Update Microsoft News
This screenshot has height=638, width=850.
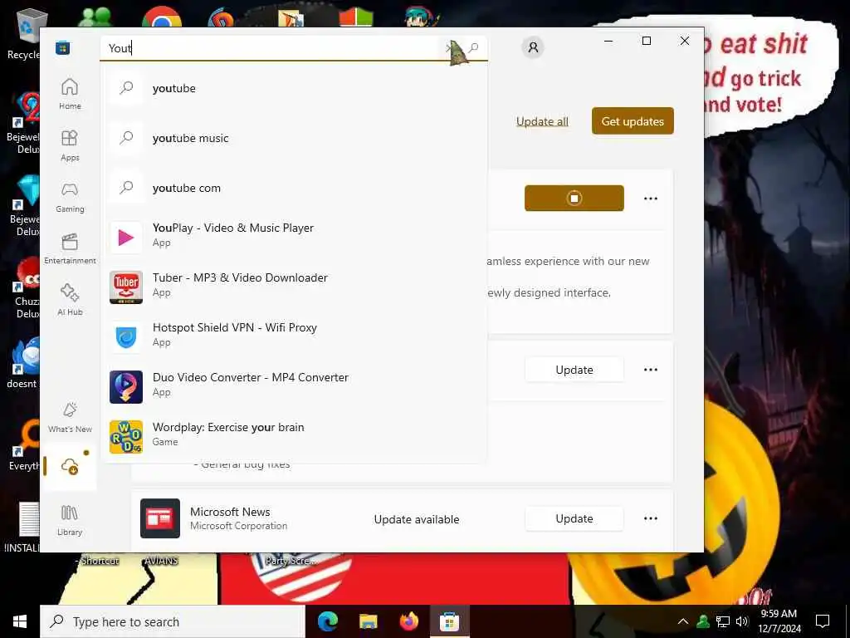point(574,518)
